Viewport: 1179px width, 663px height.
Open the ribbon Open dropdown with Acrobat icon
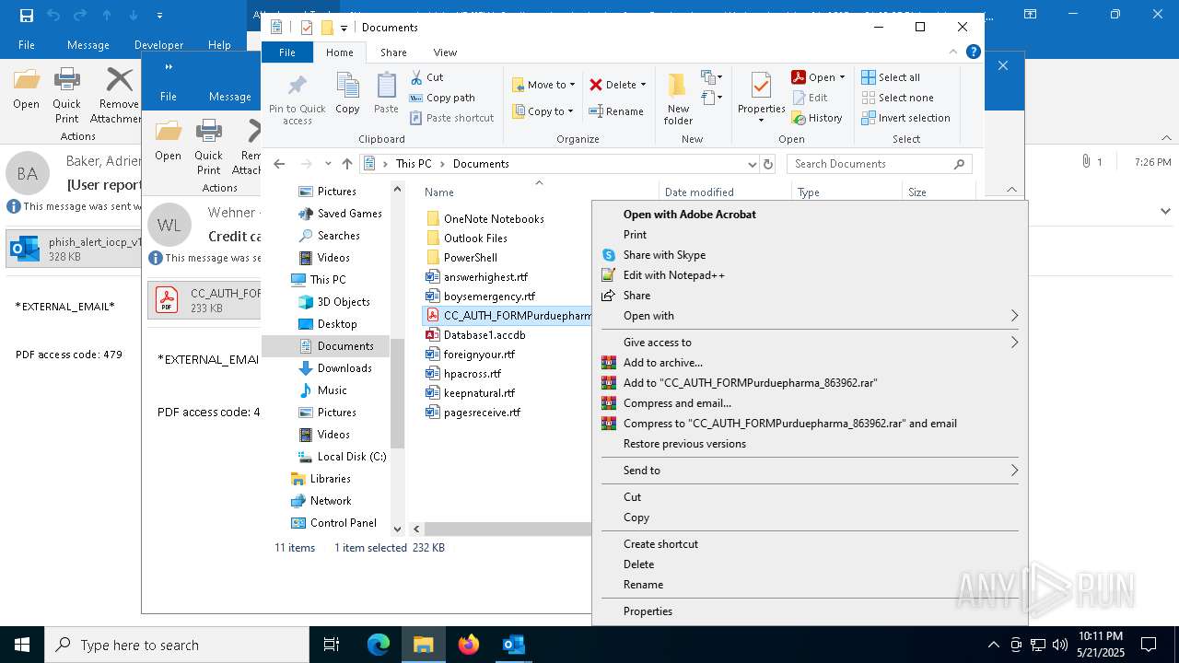(819, 77)
